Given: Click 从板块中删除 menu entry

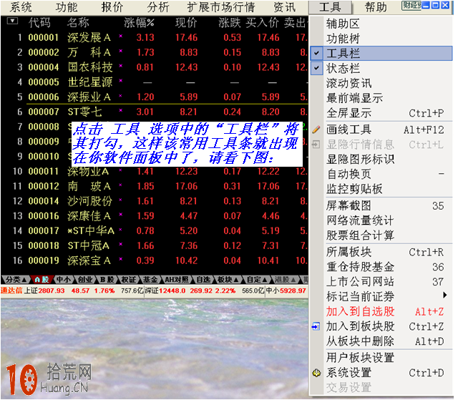Looking at the screenshot, I should point(381,341).
